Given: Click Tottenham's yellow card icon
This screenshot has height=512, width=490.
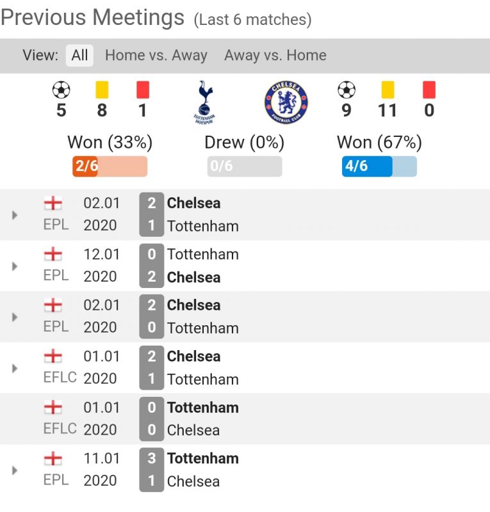Looking at the screenshot, I should click(x=102, y=90).
